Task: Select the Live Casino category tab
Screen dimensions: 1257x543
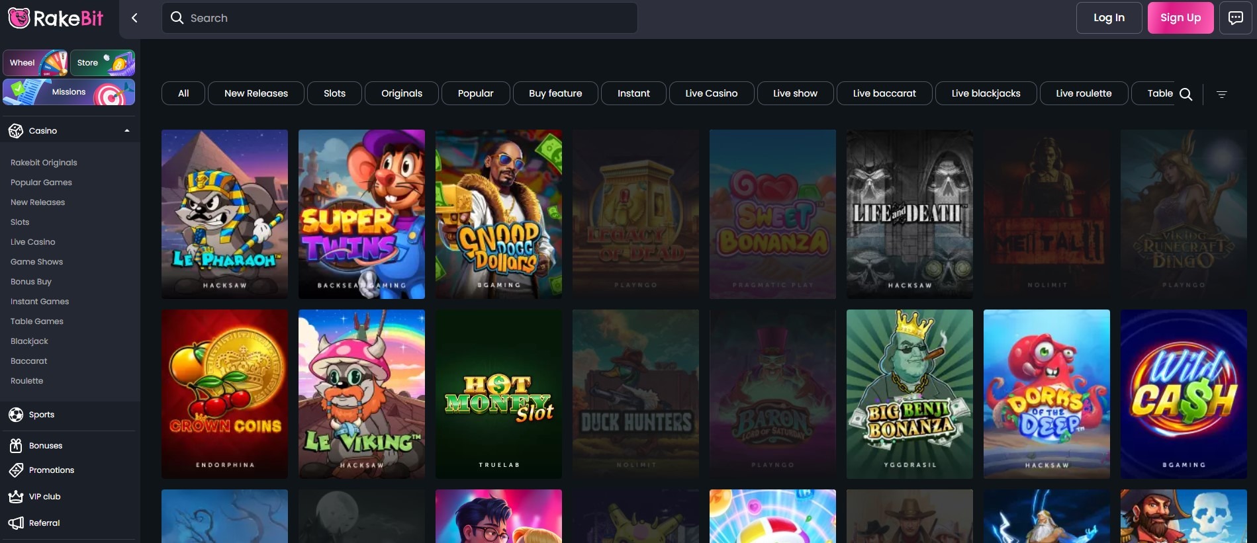Action: point(712,93)
